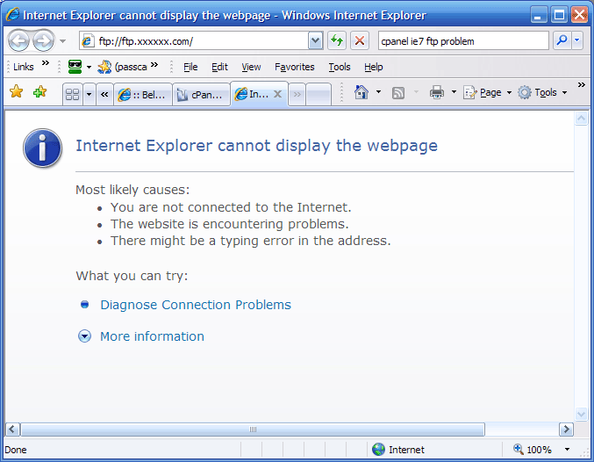Open the address bar dropdown arrow
Screen dimensions: 594x462
pyautogui.click(x=315, y=40)
